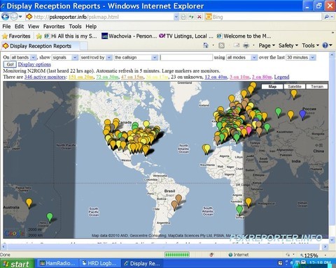
Task: Click the RSS Feeds icon
Action: (221, 45)
